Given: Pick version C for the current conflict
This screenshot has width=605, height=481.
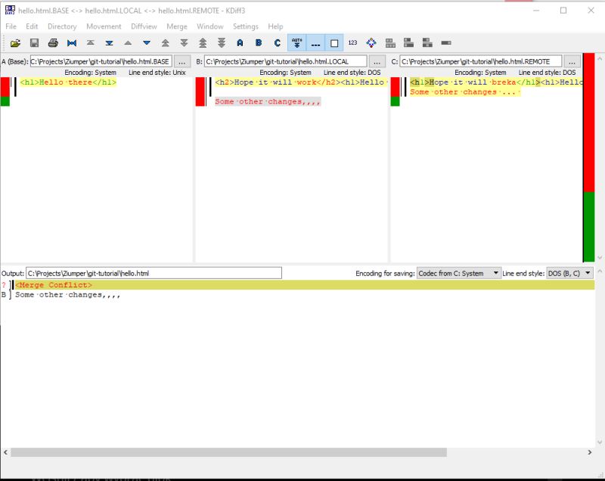Looking at the screenshot, I should pos(278,42).
